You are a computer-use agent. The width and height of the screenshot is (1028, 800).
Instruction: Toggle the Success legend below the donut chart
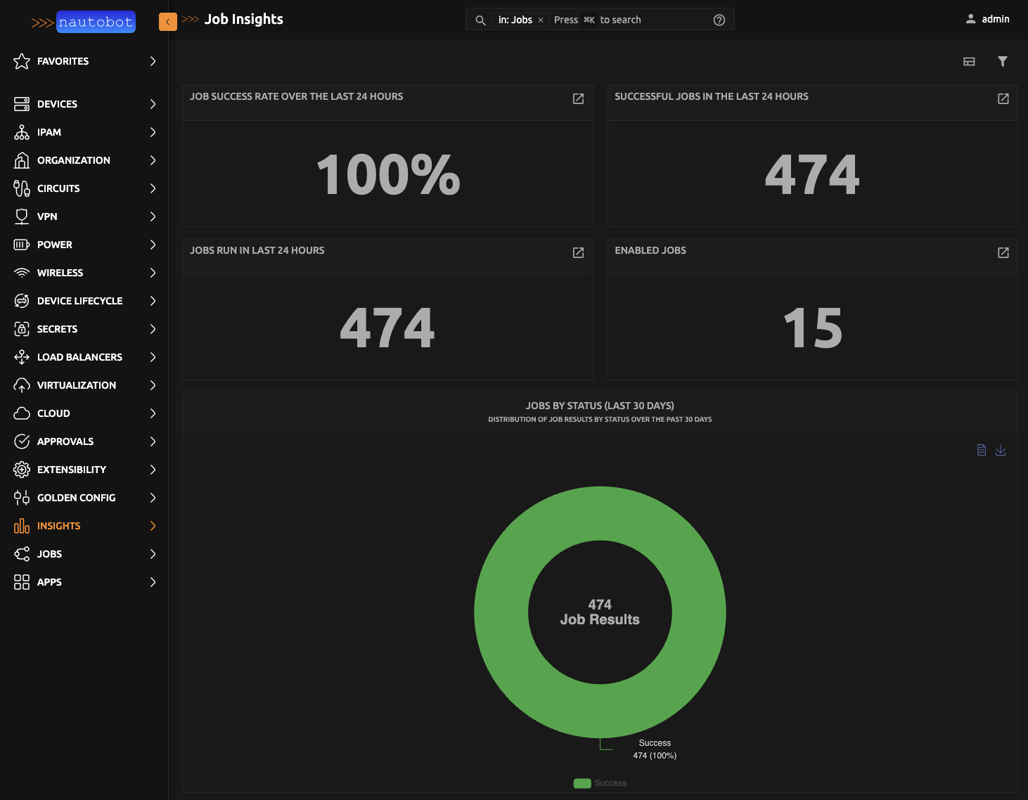click(600, 782)
